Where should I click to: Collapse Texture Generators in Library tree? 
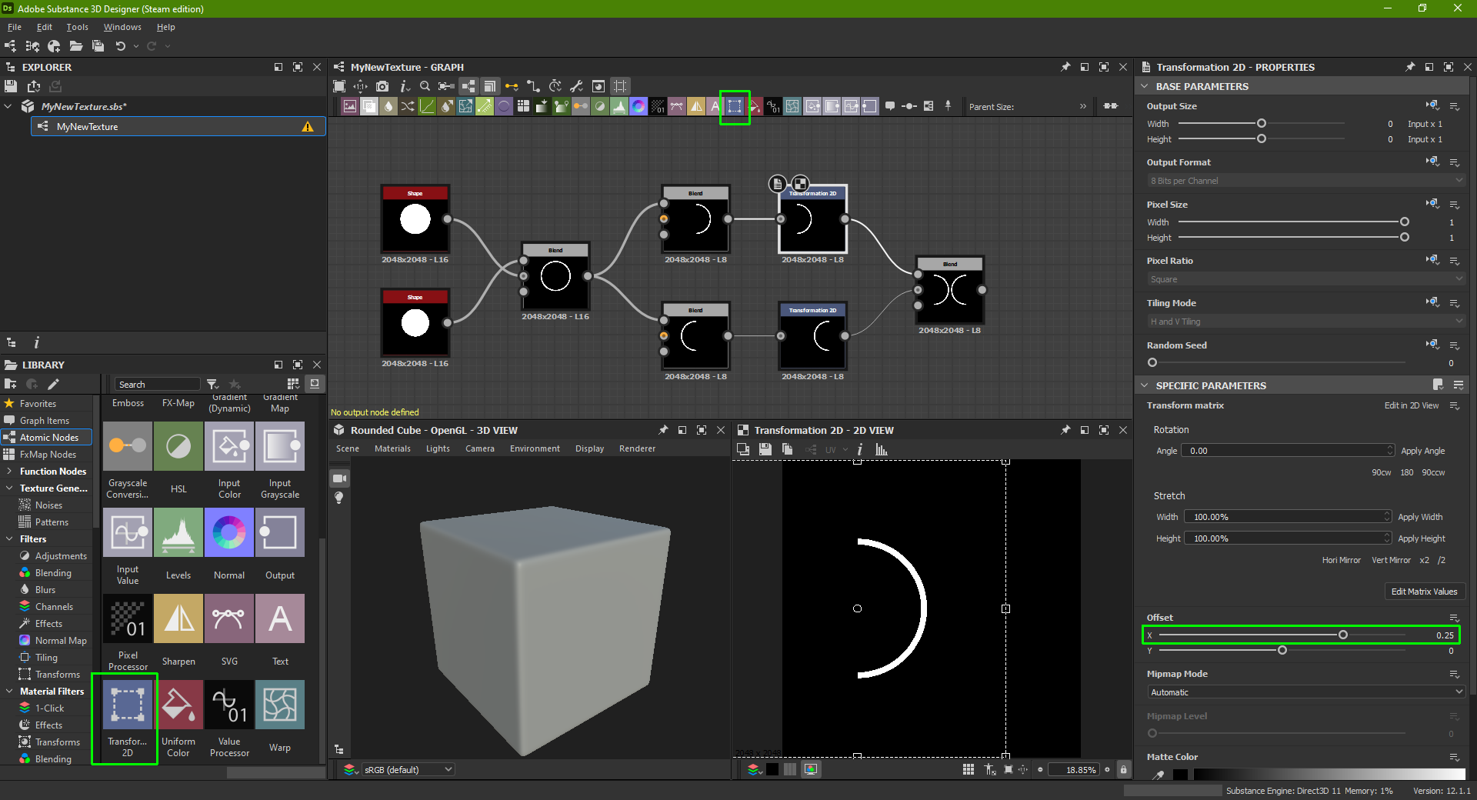point(8,488)
